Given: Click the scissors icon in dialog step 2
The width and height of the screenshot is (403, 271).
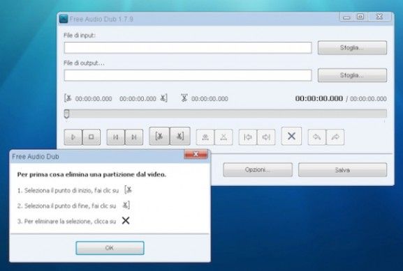Looking at the screenshot, I should click(x=126, y=205).
